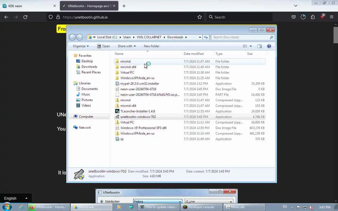This screenshot has width=338, height=211.
Task: Select the WindowsXPMode_en-us file folder
Action: [190, 78]
